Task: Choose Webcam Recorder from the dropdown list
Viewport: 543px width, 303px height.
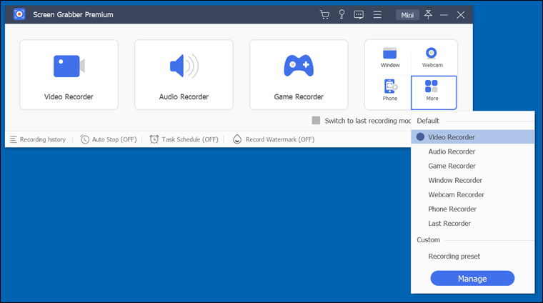Action: [x=456, y=194]
